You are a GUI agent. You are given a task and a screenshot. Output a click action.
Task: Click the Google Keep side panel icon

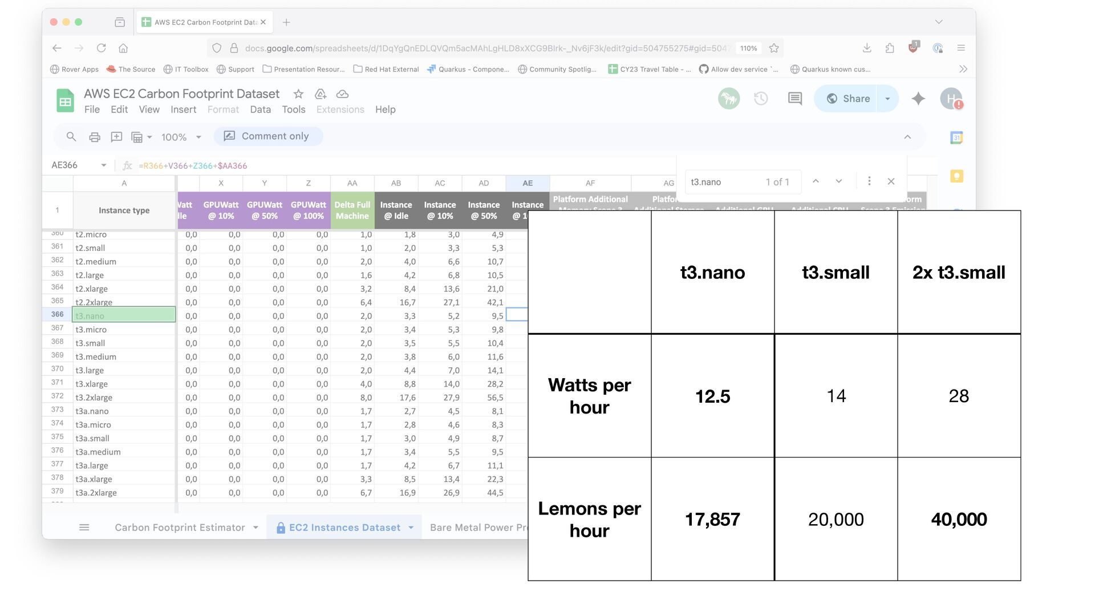(x=956, y=176)
